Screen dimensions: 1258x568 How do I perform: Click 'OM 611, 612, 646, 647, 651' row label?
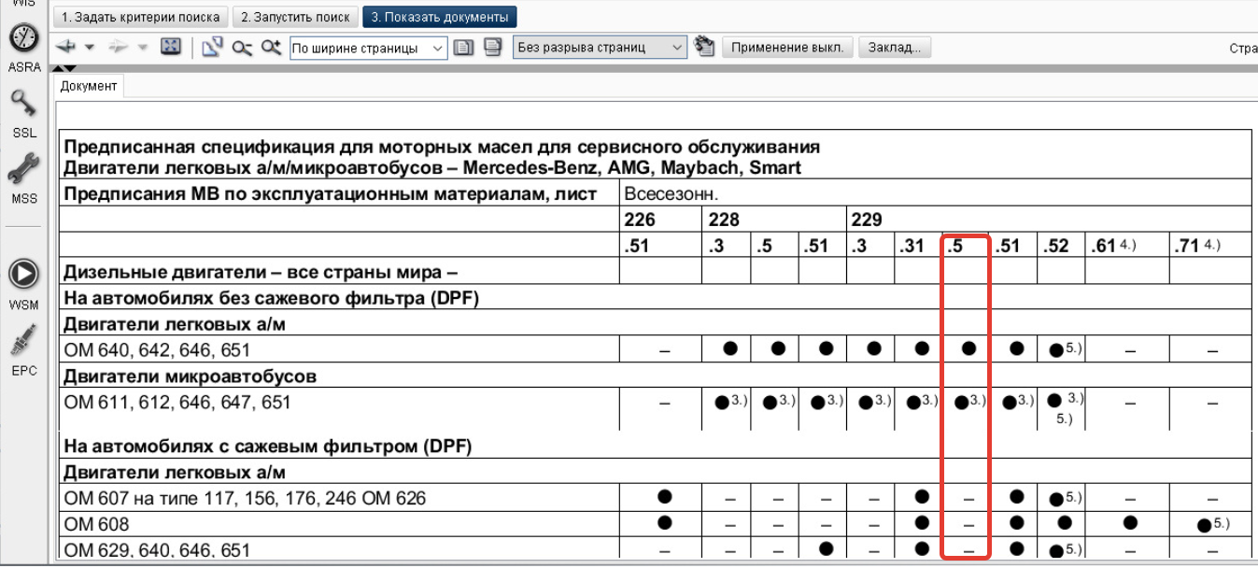point(177,403)
